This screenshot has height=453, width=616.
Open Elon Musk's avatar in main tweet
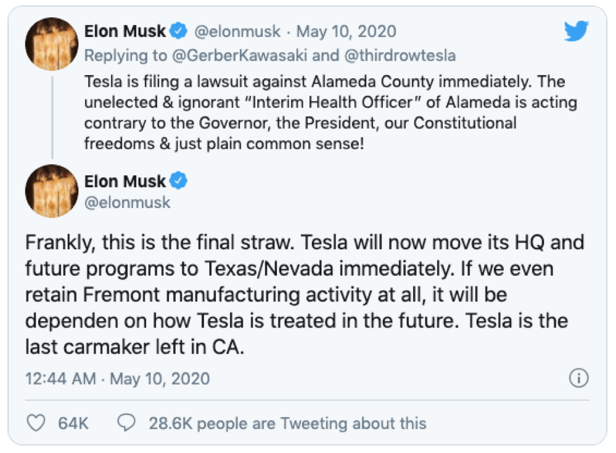[52, 191]
